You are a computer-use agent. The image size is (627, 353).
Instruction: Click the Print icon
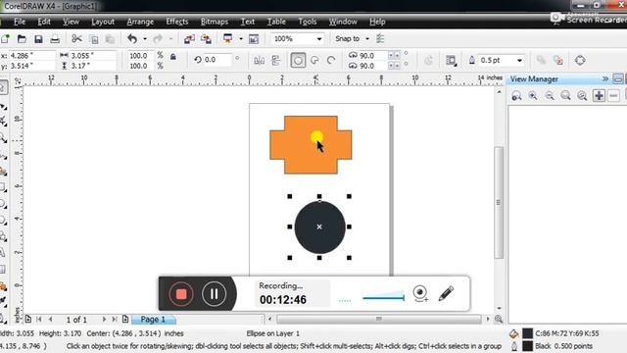[55, 39]
